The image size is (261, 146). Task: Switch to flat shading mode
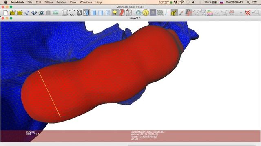(94, 13)
